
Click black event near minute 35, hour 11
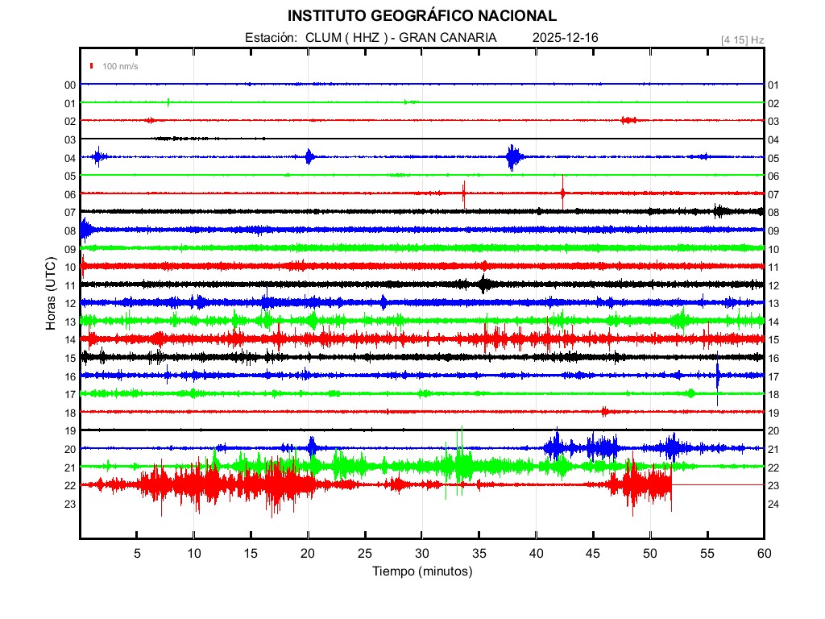483,284
